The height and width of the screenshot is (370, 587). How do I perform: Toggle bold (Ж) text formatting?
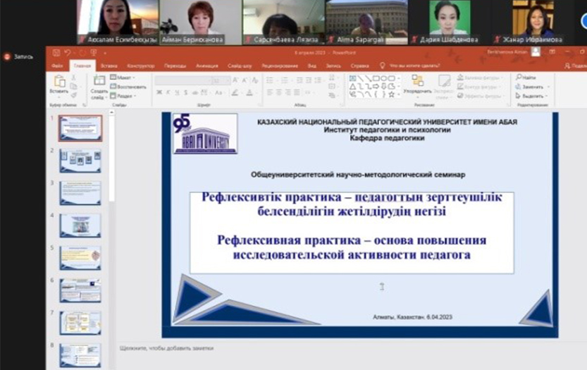(158, 92)
